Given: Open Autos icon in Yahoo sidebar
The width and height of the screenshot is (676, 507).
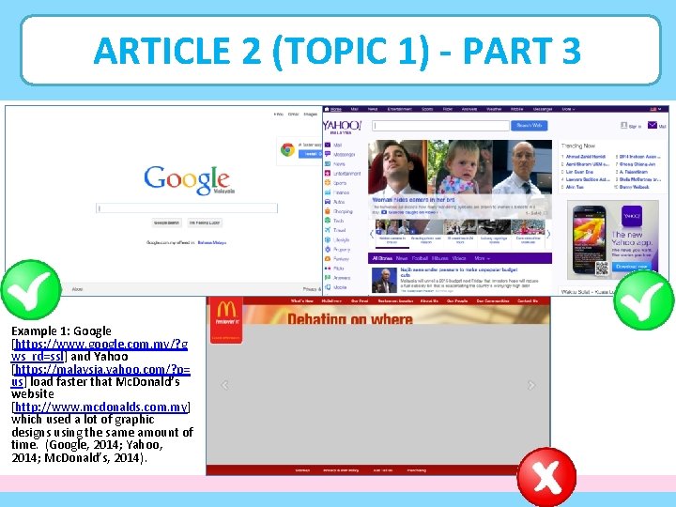Looking at the screenshot, I should coord(328,202).
